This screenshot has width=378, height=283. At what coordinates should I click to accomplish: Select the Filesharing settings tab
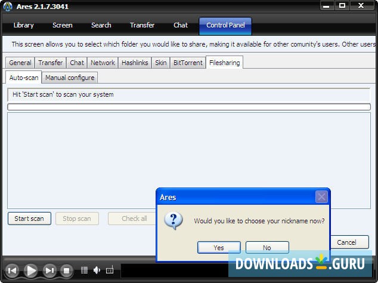point(224,63)
